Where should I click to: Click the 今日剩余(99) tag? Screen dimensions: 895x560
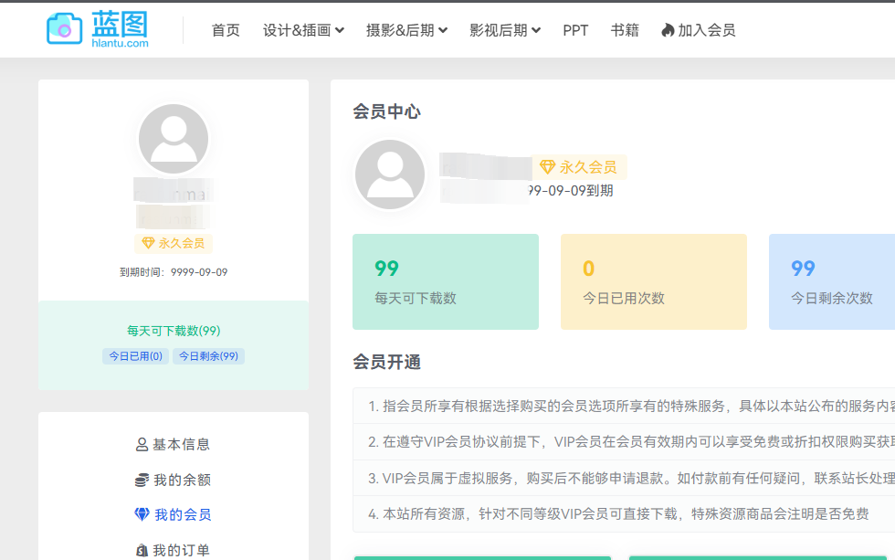(x=208, y=356)
